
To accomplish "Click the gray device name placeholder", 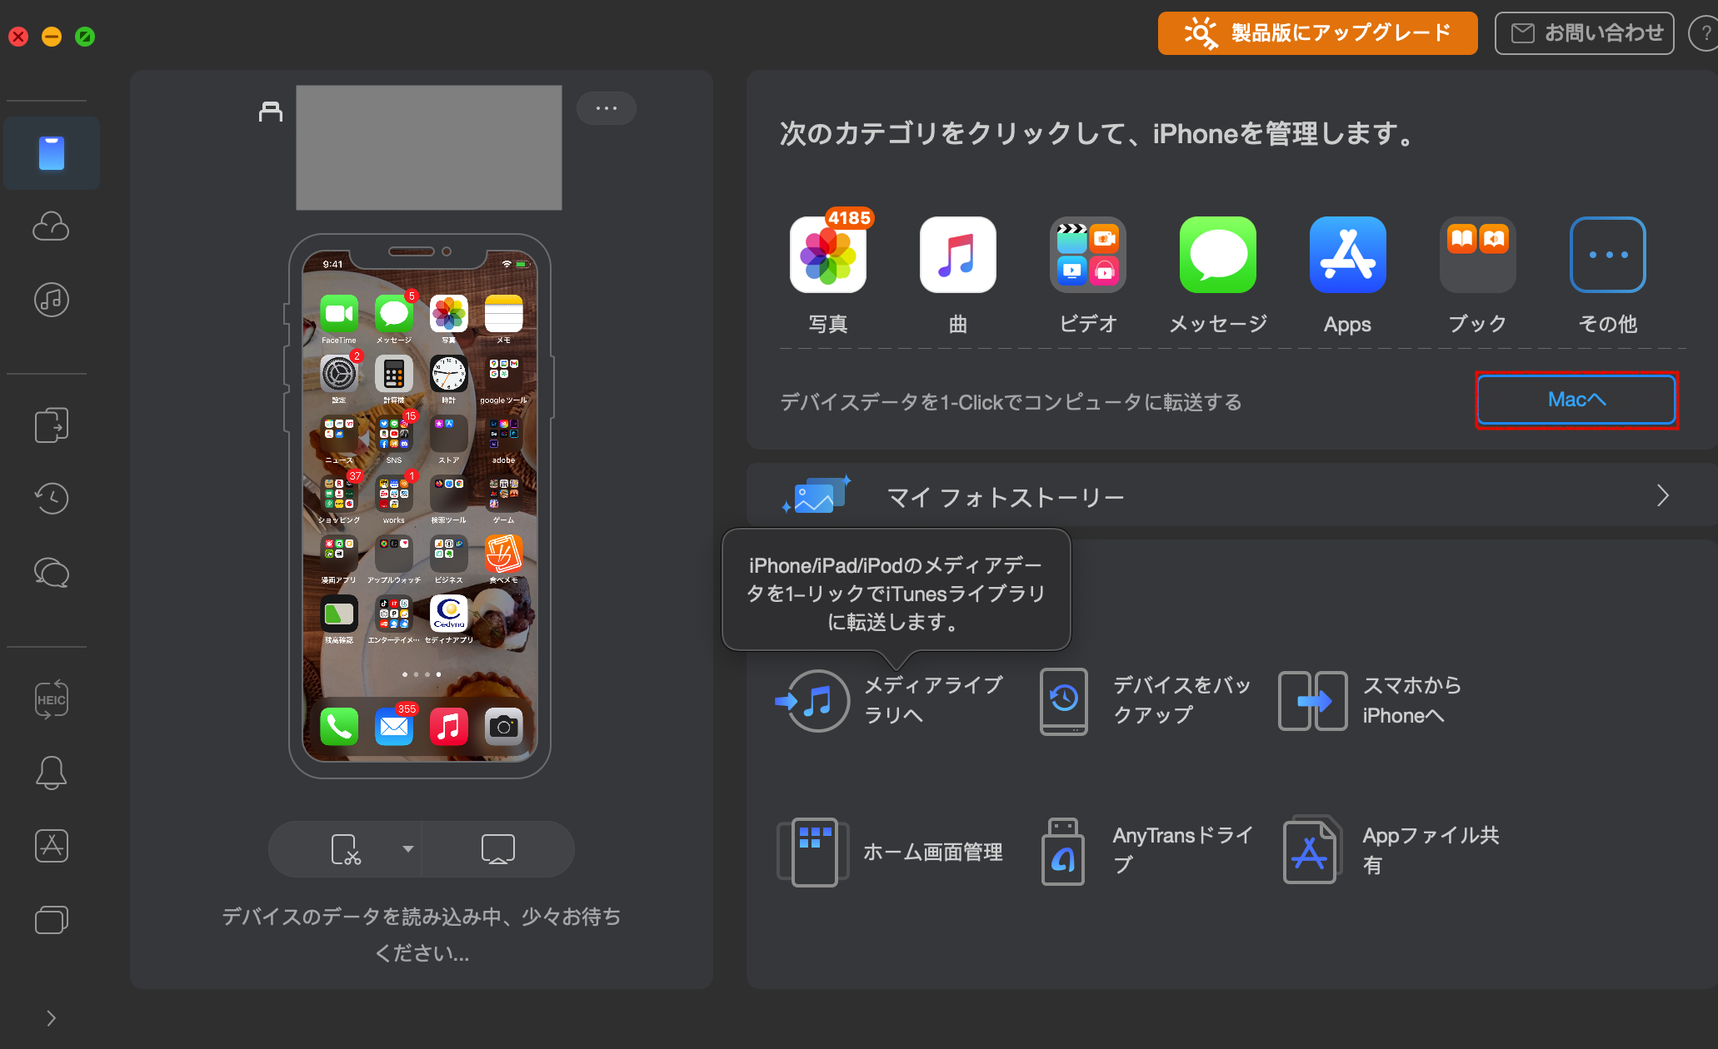I will point(429,147).
